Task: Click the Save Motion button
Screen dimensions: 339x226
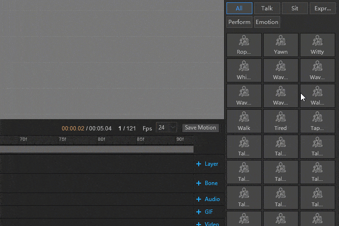Action: [201, 128]
